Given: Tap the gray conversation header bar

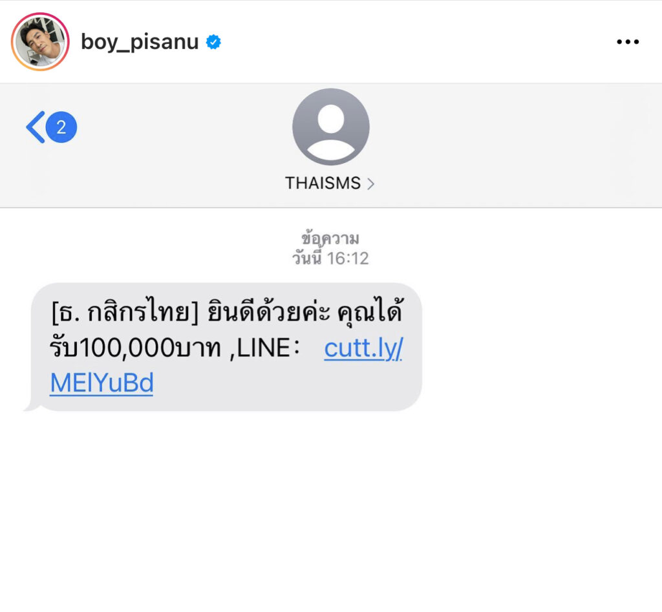Looking at the screenshot, I should [331, 145].
